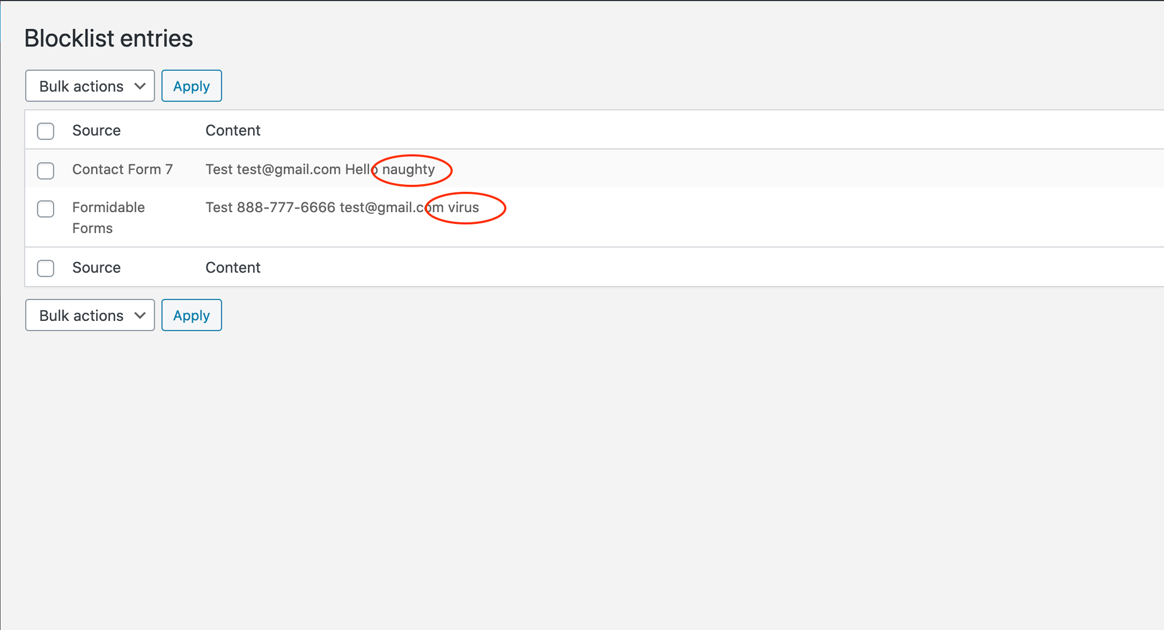This screenshot has width=1164, height=630.
Task: Click the Blocklist entries page heading
Action: point(108,38)
